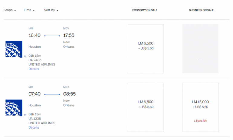The width and height of the screenshot is (233, 140).
Task: Expand the Time filter dropdown
Action: click(29, 10)
